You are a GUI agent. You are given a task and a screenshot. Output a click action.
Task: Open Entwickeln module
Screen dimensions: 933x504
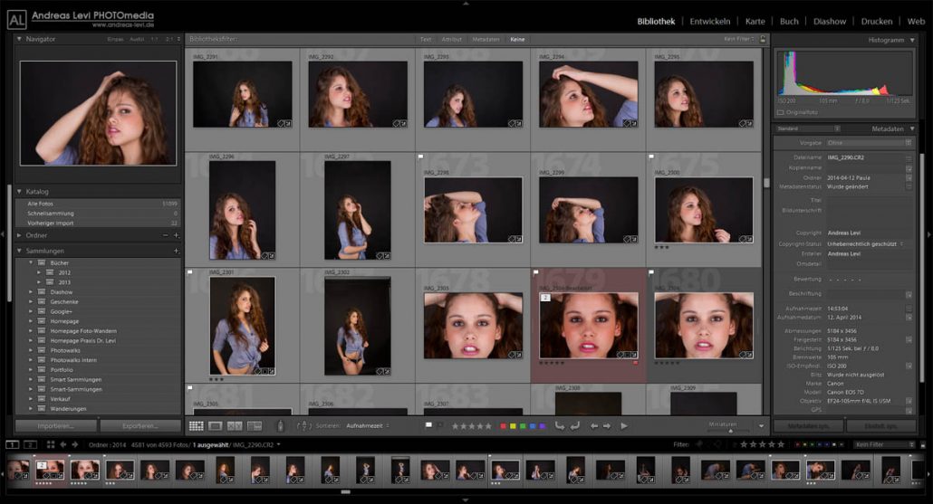pyautogui.click(x=710, y=22)
